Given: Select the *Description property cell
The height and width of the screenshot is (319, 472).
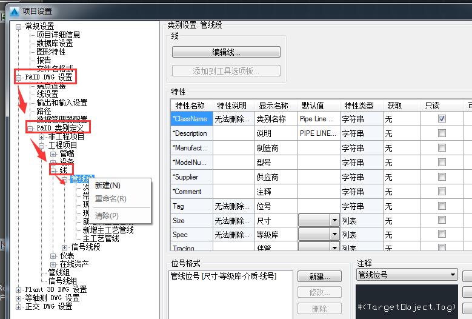Looking at the screenshot, I should click(x=191, y=133).
